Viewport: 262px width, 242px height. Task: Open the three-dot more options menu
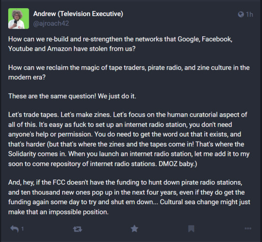coord(248,228)
